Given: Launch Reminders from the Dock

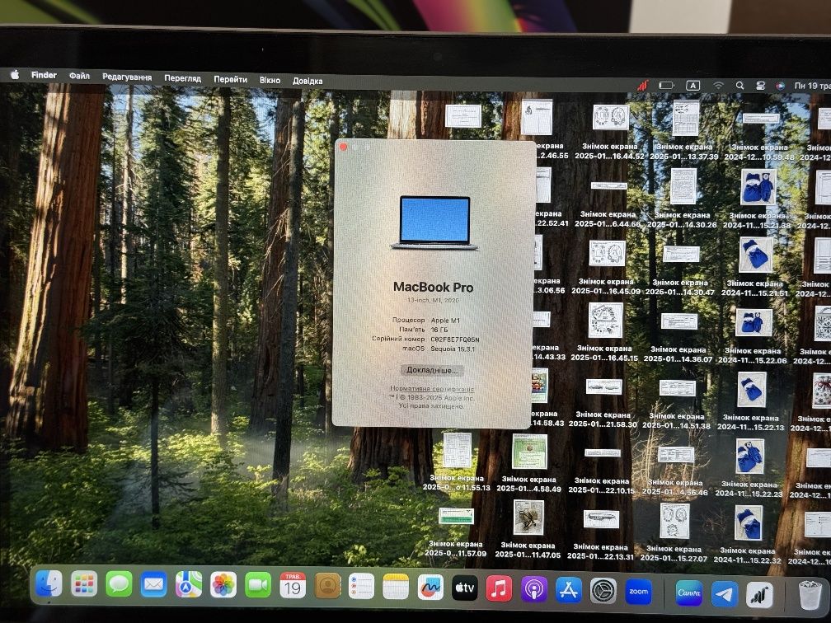Looking at the screenshot, I should coord(361,587).
